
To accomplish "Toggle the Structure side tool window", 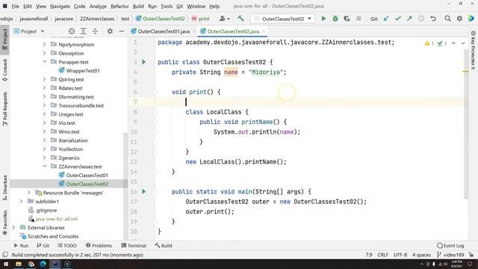I will tap(5, 188).
